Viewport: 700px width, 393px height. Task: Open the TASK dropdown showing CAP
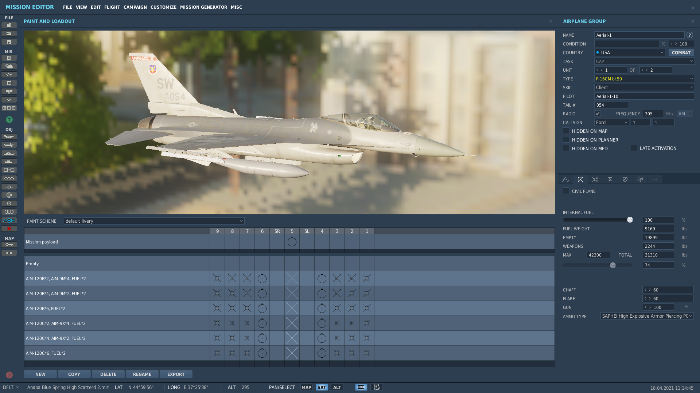click(x=644, y=61)
